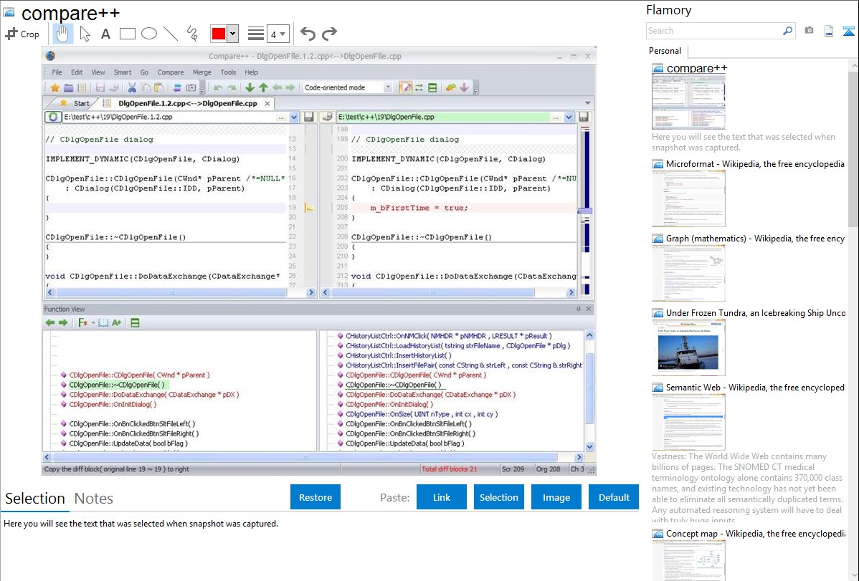Click the Restore button
This screenshot has height=581, width=859.
click(x=315, y=497)
